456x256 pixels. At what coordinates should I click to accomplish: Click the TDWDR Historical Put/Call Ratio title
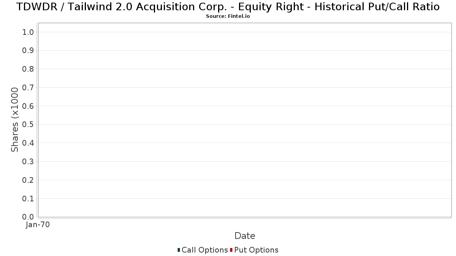tap(228, 7)
